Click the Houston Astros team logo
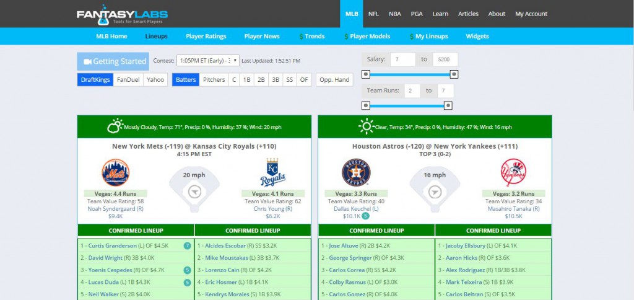The height and width of the screenshot is (300, 634). pos(356,172)
